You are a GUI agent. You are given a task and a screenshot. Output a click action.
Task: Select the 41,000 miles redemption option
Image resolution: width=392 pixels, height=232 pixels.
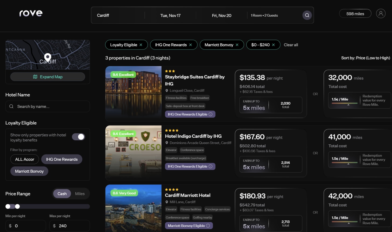coord(358,153)
